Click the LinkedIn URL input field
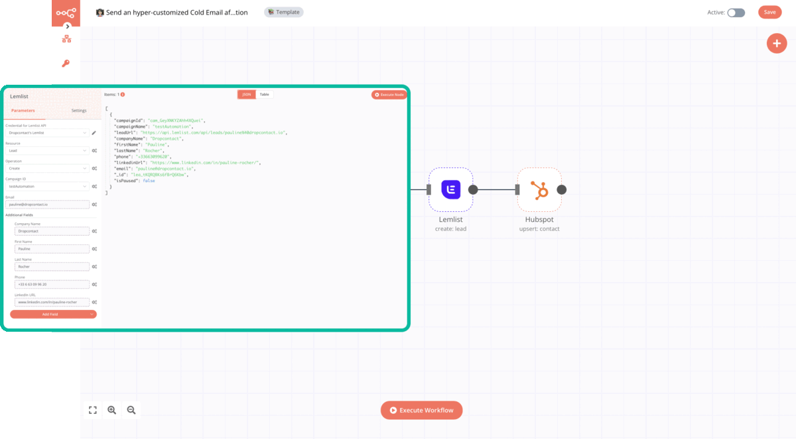 pyautogui.click(x=52, y=302)
